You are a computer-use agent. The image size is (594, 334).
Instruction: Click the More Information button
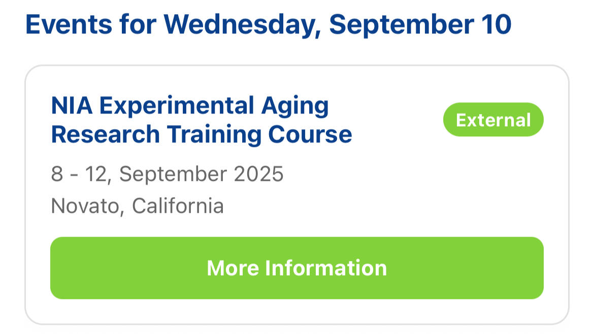(296, 268)
